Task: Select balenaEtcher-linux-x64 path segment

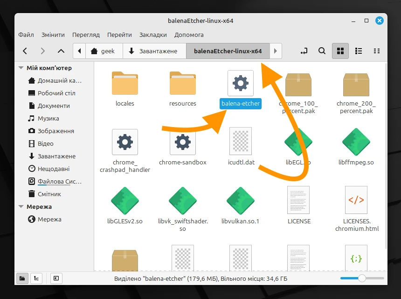Action: click(228, 51)
